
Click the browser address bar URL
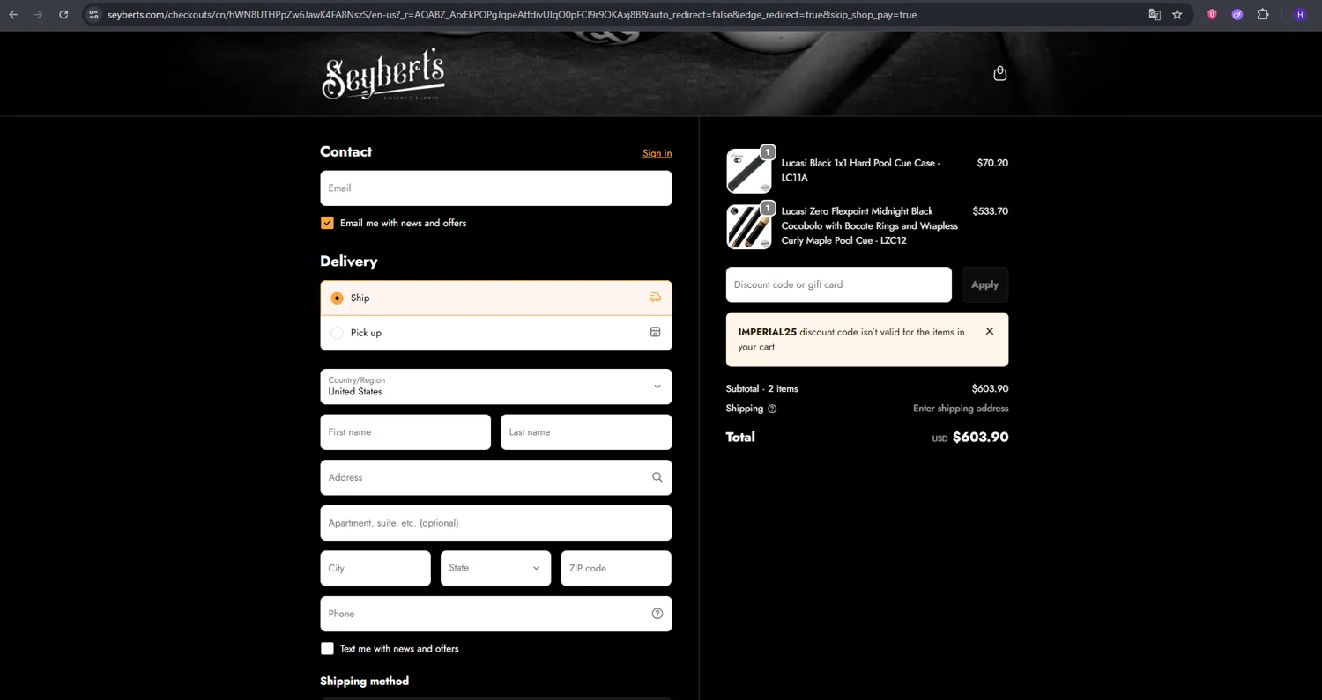click(511, 14)
